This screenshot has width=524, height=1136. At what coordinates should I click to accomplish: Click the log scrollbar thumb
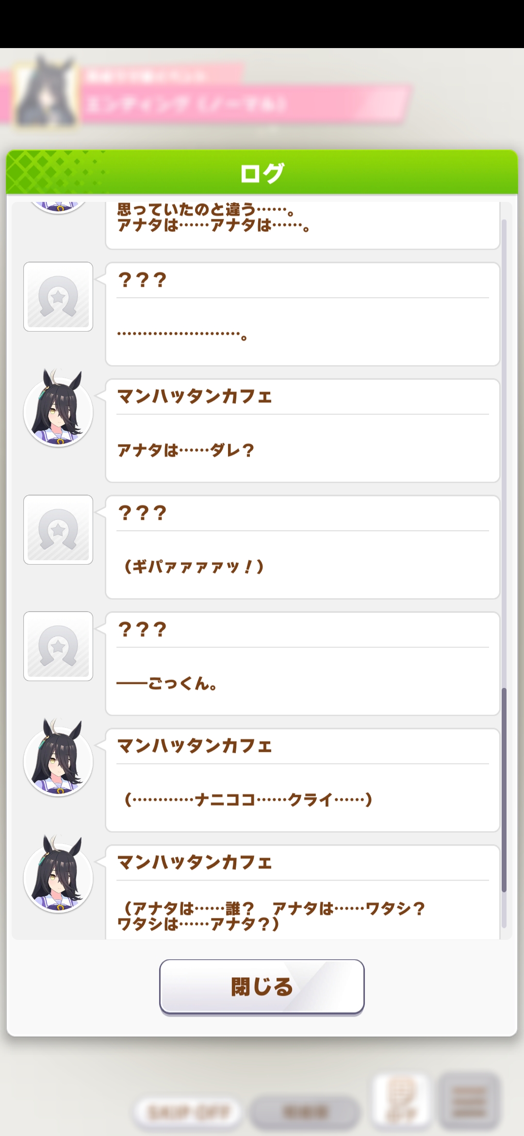coord(504,790)
